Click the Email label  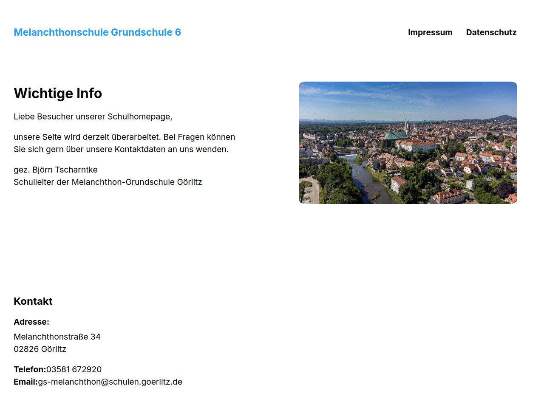tap(25, 382)
